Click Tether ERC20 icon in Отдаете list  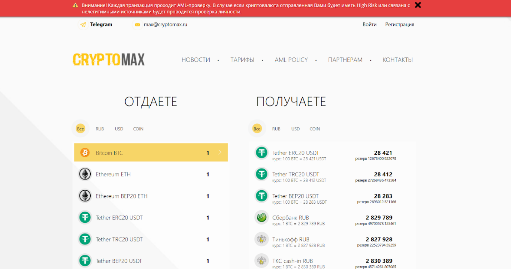(85, 217)
